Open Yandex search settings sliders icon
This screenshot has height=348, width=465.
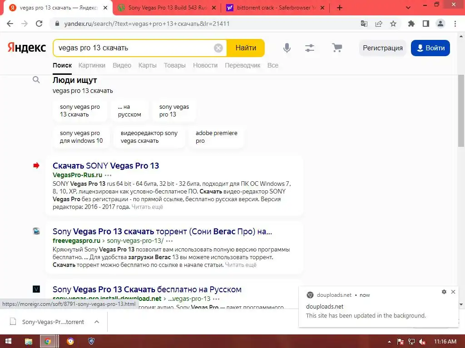(x=310, y=48)
